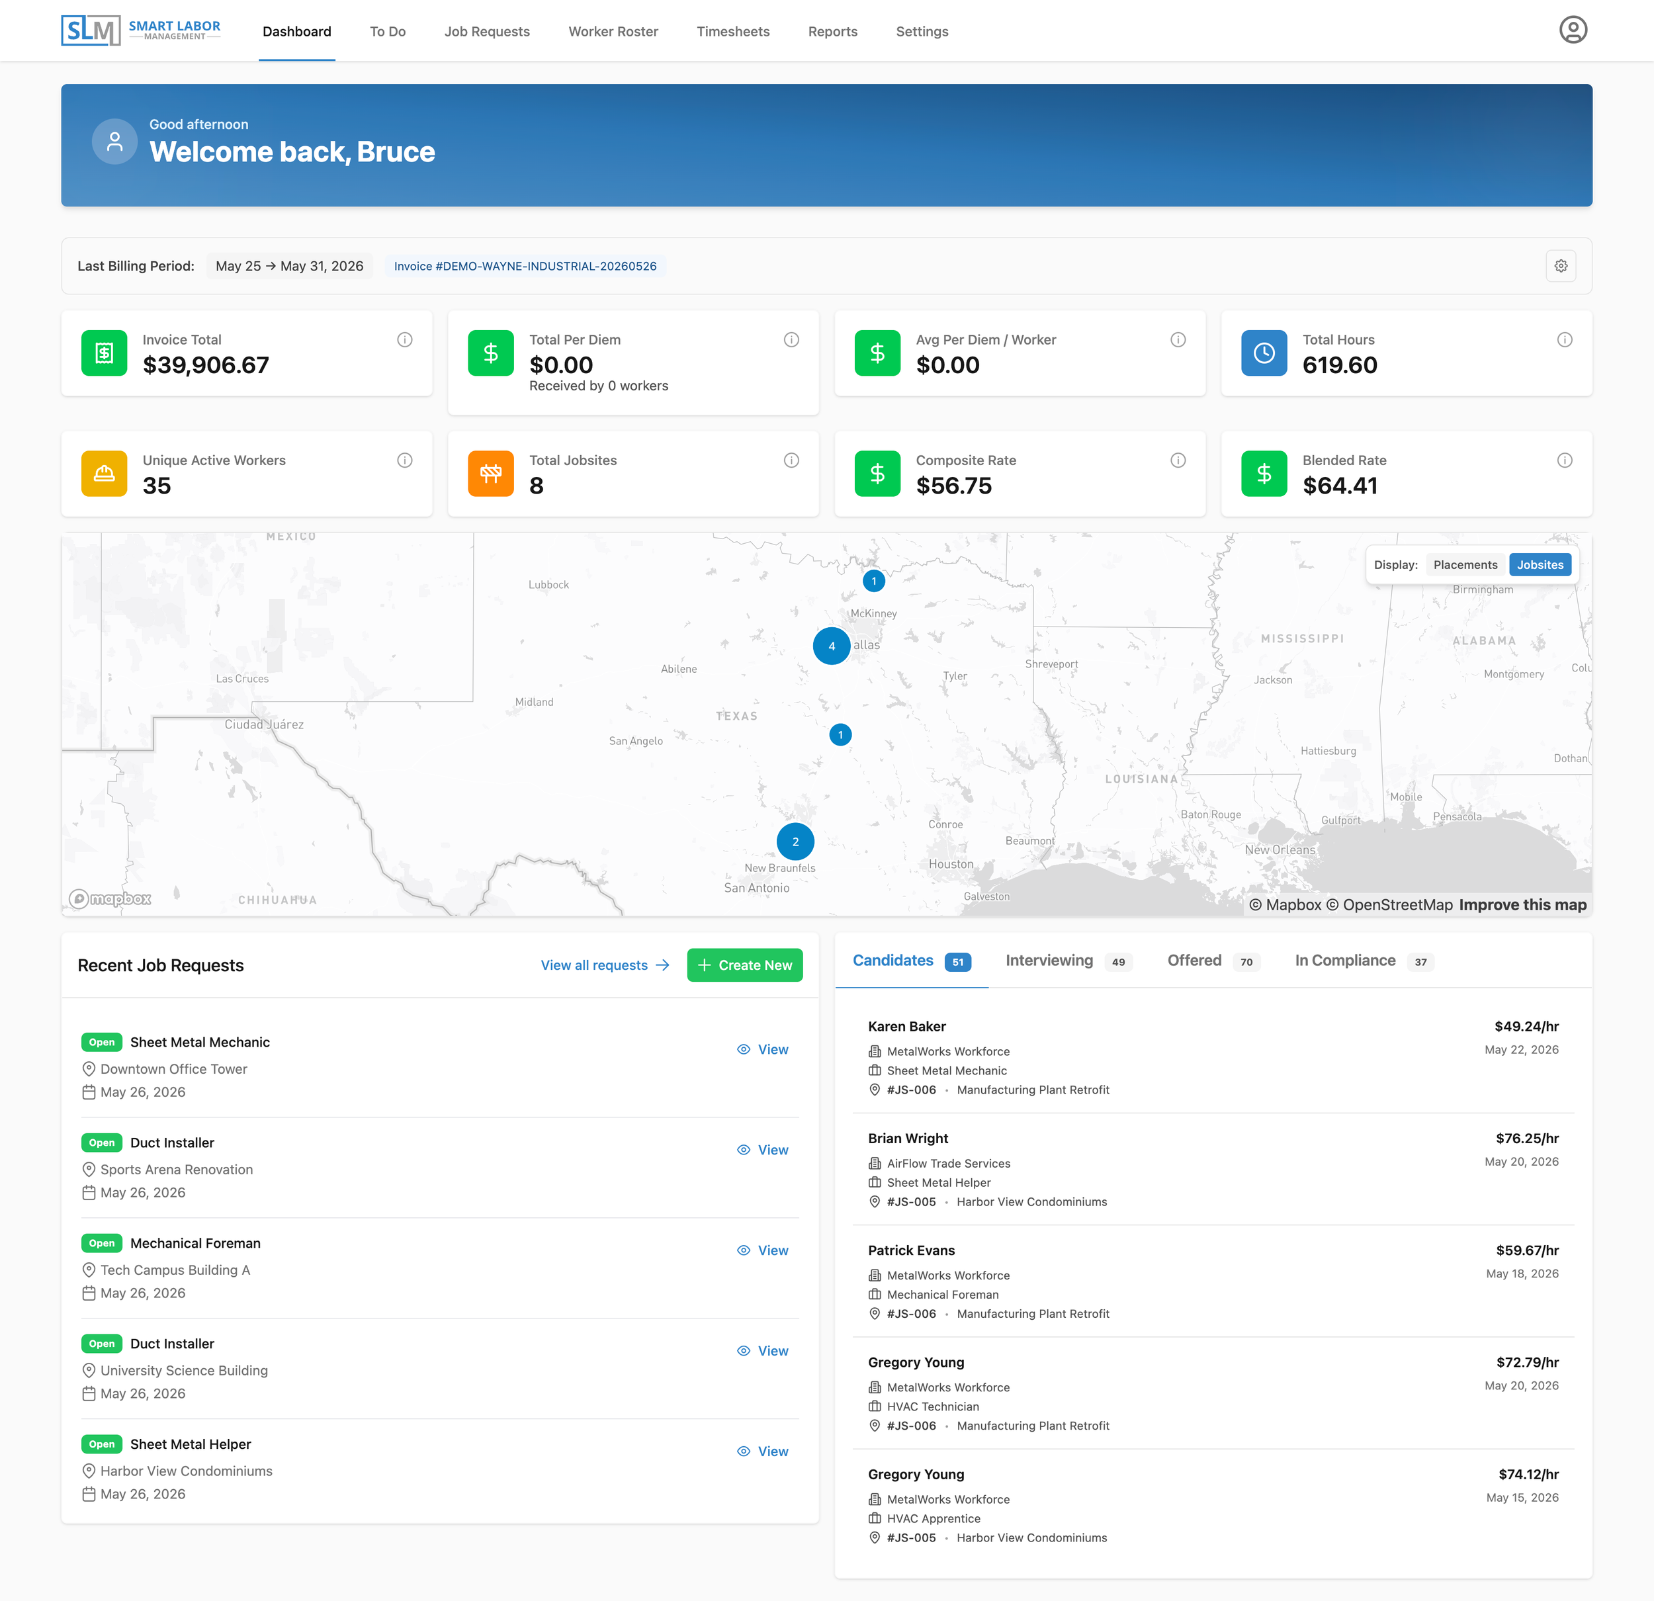Switch map display to Placements
Viewport: 1654px width, 1601px height.
click(1465, 564)
